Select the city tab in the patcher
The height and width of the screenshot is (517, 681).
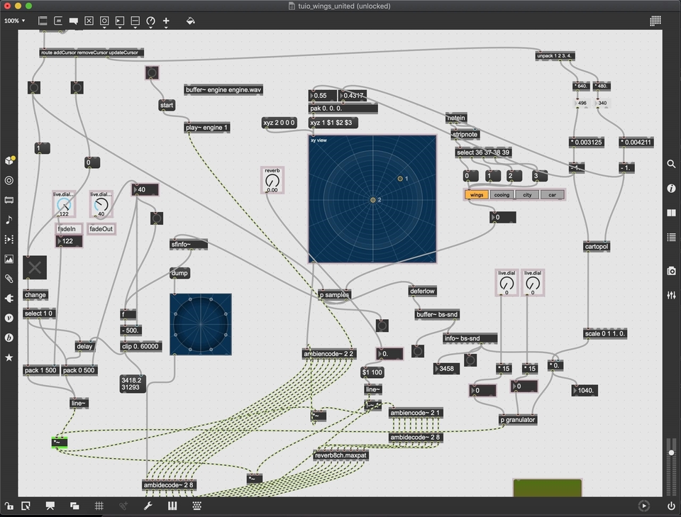pyautogui.click(x=527, y=194)
